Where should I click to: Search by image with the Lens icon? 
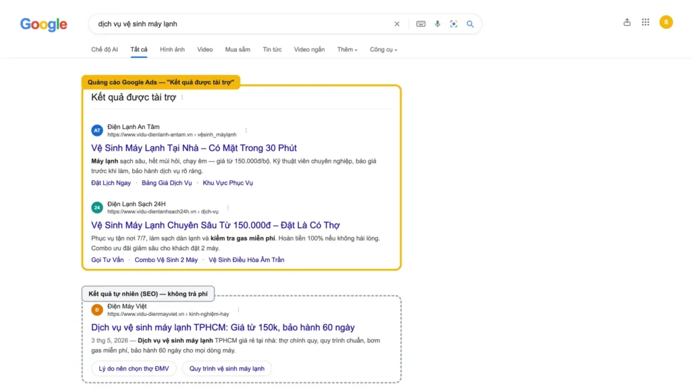(x=453, y=24)
